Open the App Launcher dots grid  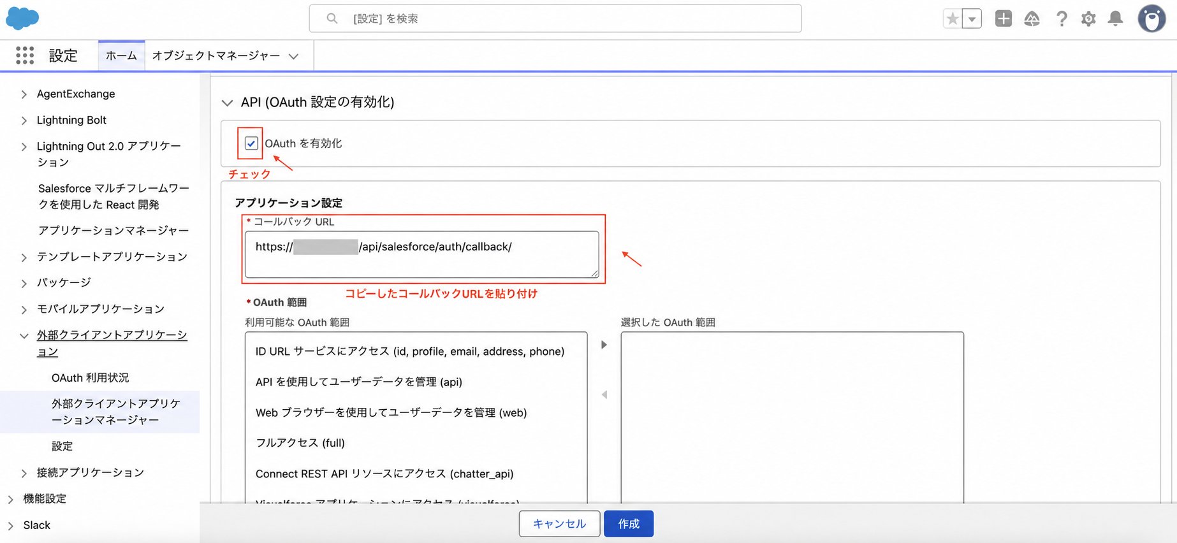coord(24,55)
